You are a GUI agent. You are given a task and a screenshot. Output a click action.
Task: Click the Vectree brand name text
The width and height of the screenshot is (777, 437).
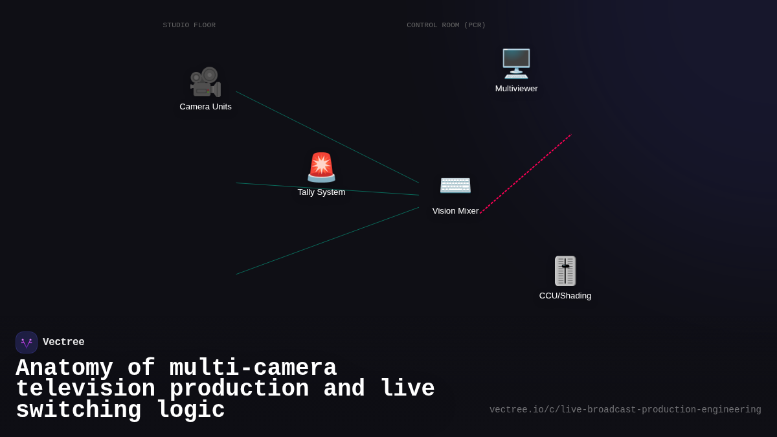[64, 342]
